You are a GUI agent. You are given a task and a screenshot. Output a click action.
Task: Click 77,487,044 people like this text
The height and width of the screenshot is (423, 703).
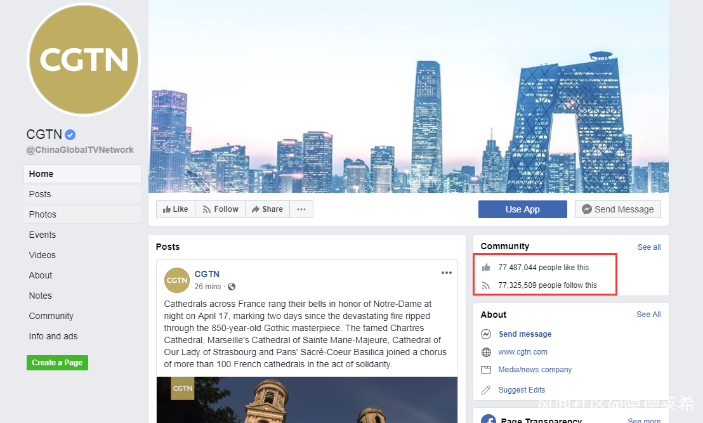coord(543,268)
